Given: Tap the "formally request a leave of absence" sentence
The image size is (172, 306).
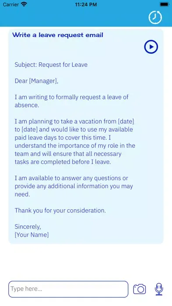Looking at the screenshot, I should click(72, 101).
